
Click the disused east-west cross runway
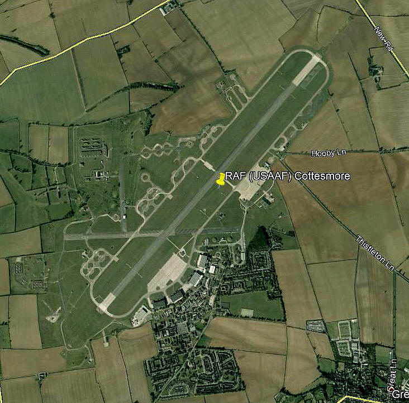(x=153, y=234)
